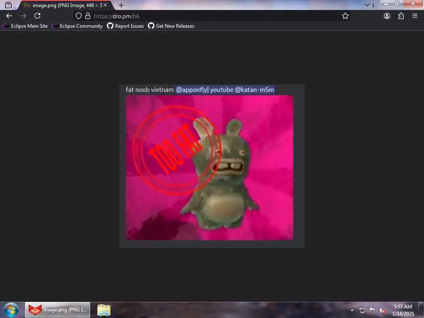Show hidden system tray icons
Screen dimensions: 424x318
tap(352, 310)
